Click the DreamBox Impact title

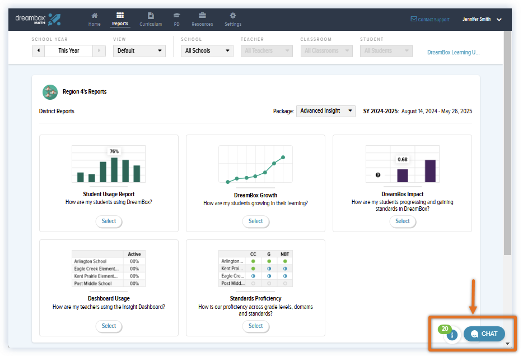pos(403,194)
